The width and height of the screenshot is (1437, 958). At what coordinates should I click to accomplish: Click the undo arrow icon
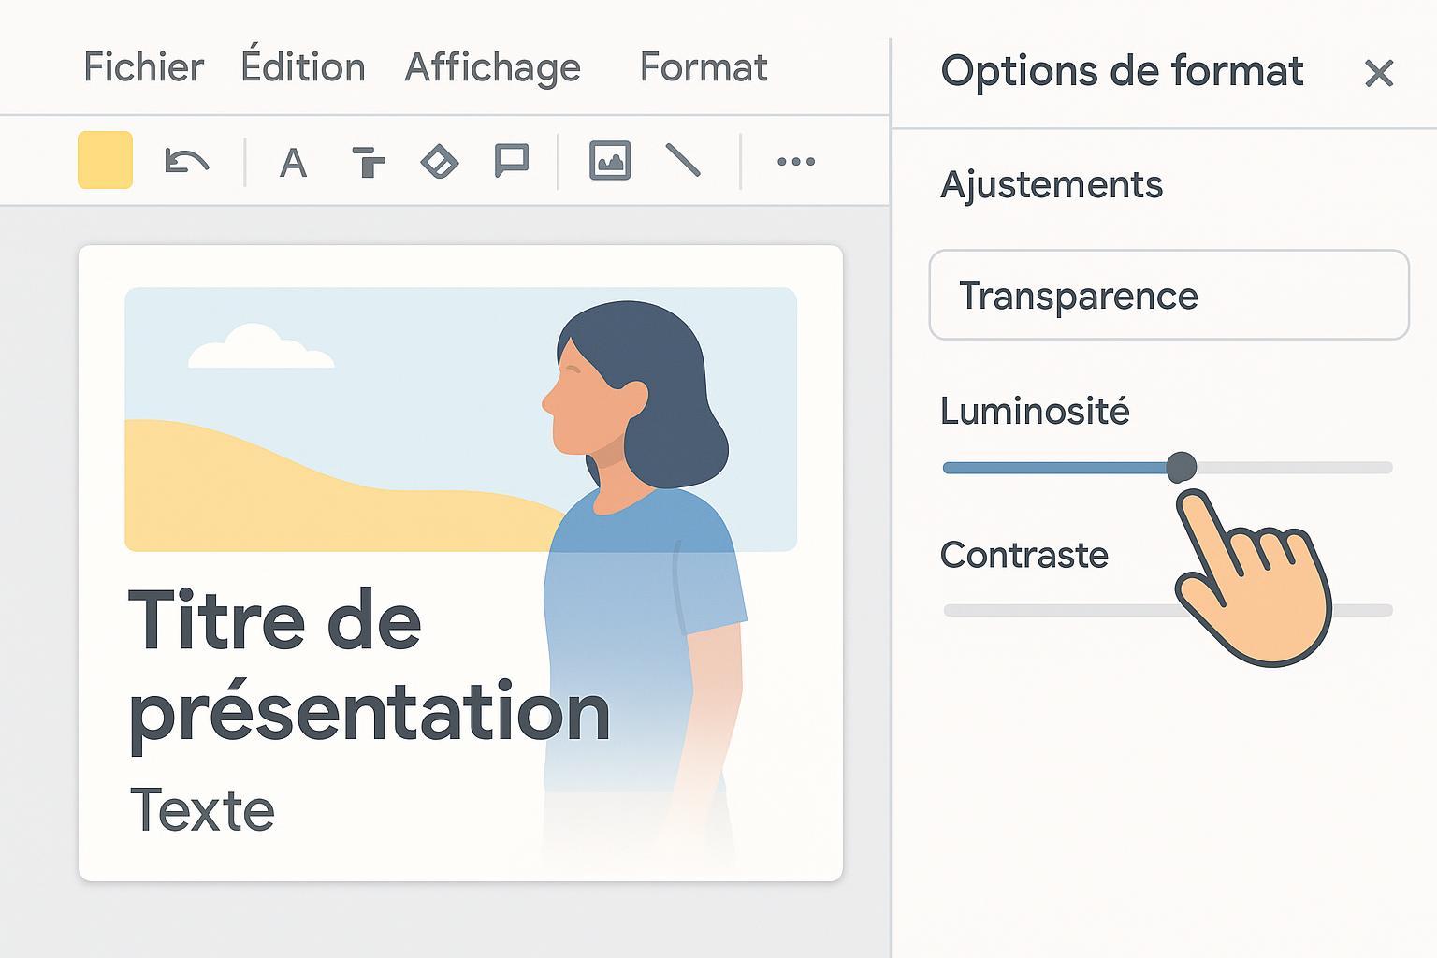[x=186, y=162]
